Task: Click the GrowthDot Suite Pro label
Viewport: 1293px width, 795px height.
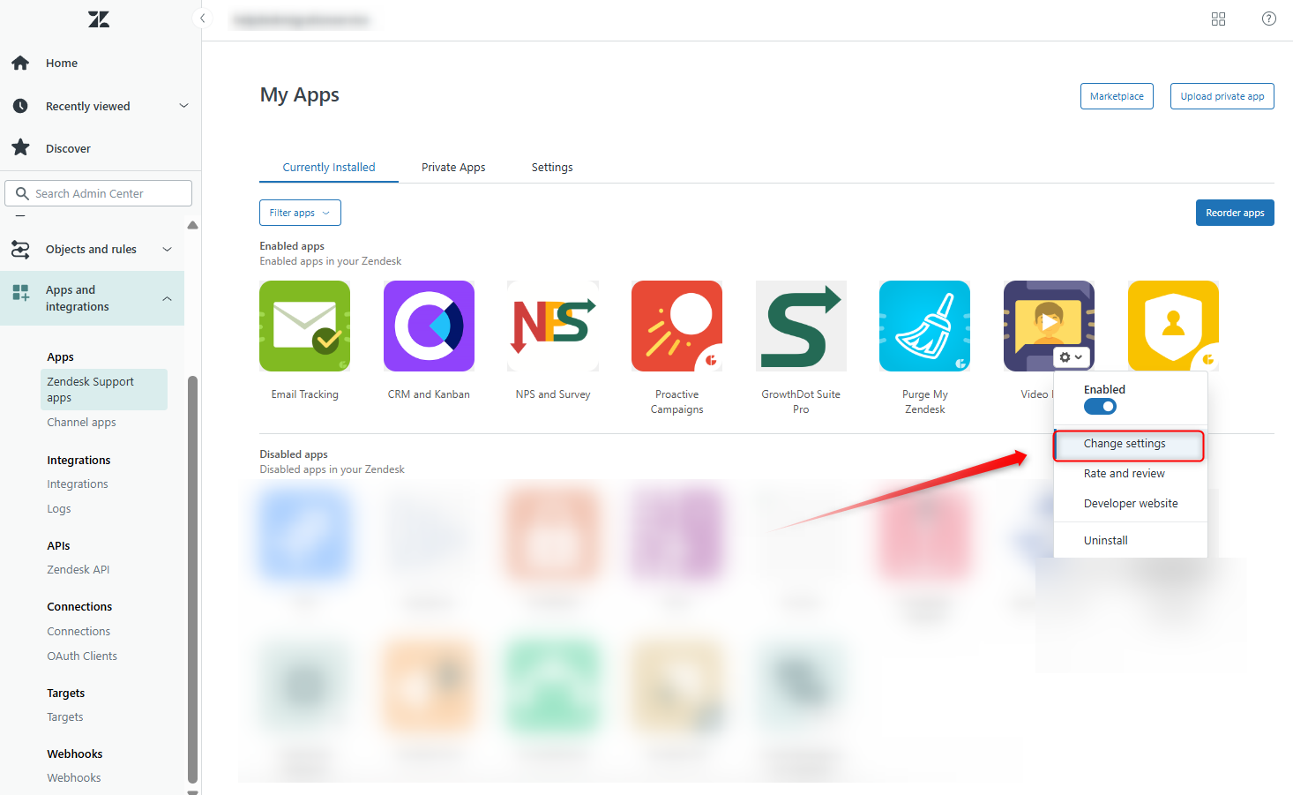Action: point(801,401)
